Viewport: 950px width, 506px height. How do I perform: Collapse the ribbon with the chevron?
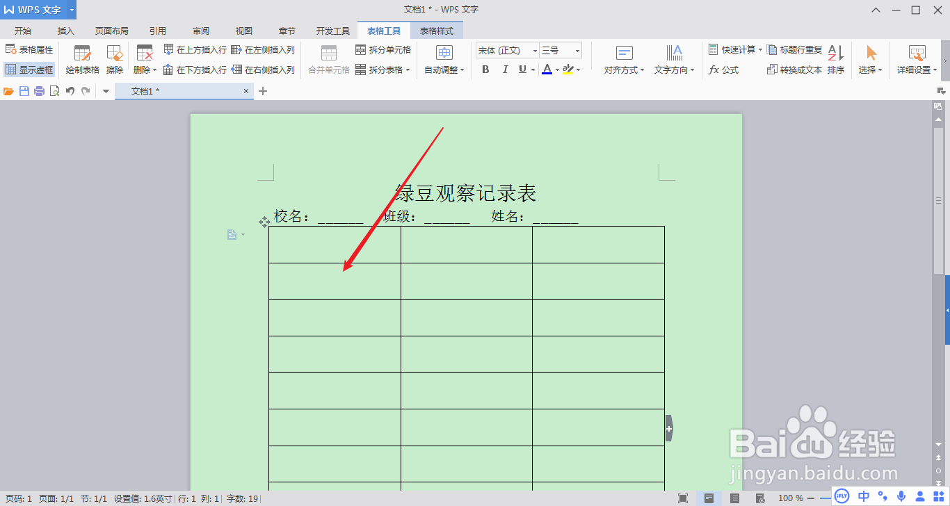[876, 10]
